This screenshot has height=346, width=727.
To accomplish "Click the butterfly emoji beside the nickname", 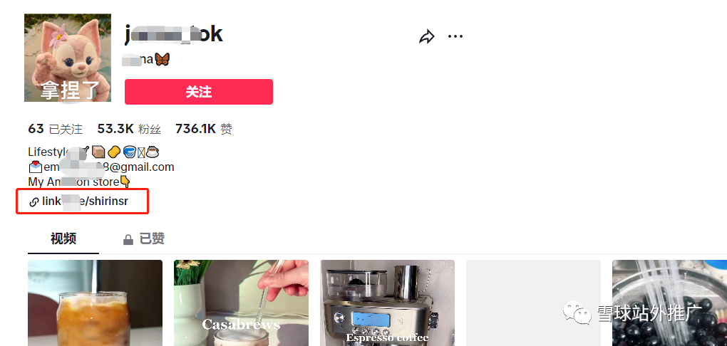I will pyautogui.click(x=163, y=59).
